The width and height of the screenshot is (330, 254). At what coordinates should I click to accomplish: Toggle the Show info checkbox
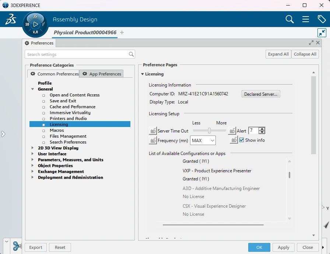242,140
